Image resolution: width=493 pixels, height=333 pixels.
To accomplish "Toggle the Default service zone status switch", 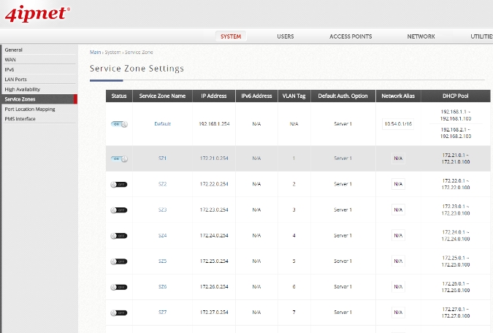I will click(x=118, y=124).
